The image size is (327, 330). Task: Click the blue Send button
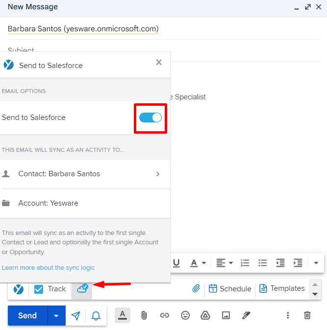pos(27,315)
